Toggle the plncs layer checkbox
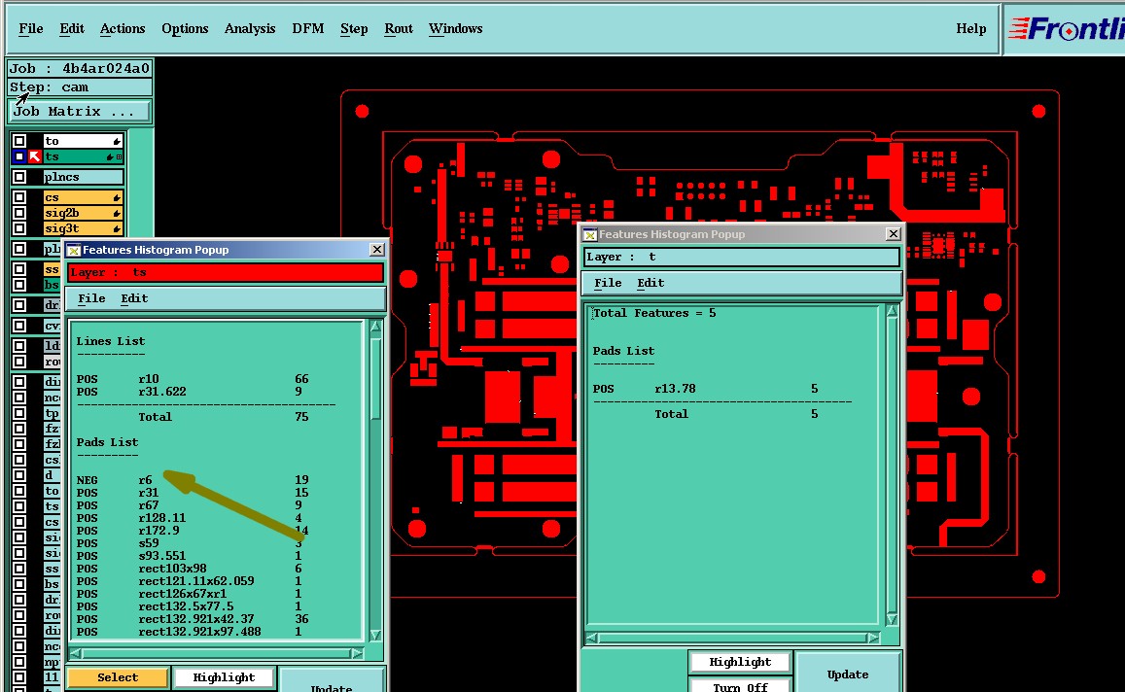The width and height of the screenshot is (1125, 692). click(19, 177)
